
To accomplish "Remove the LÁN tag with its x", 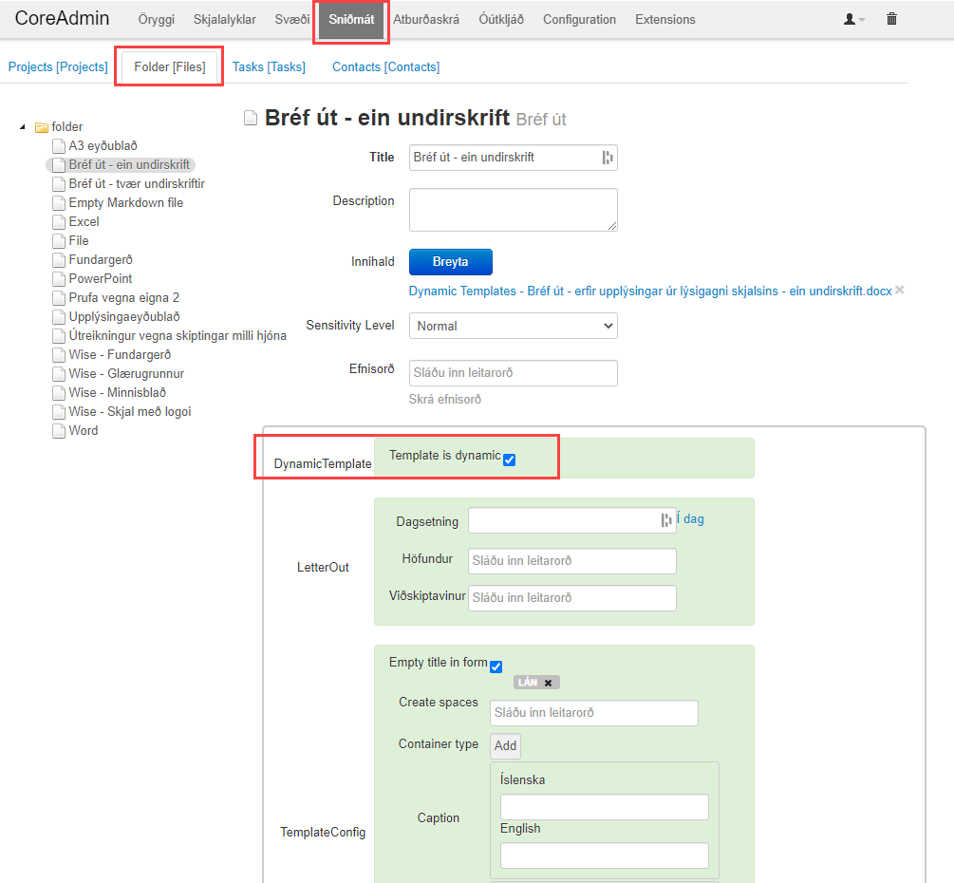I will pos(549,683).
